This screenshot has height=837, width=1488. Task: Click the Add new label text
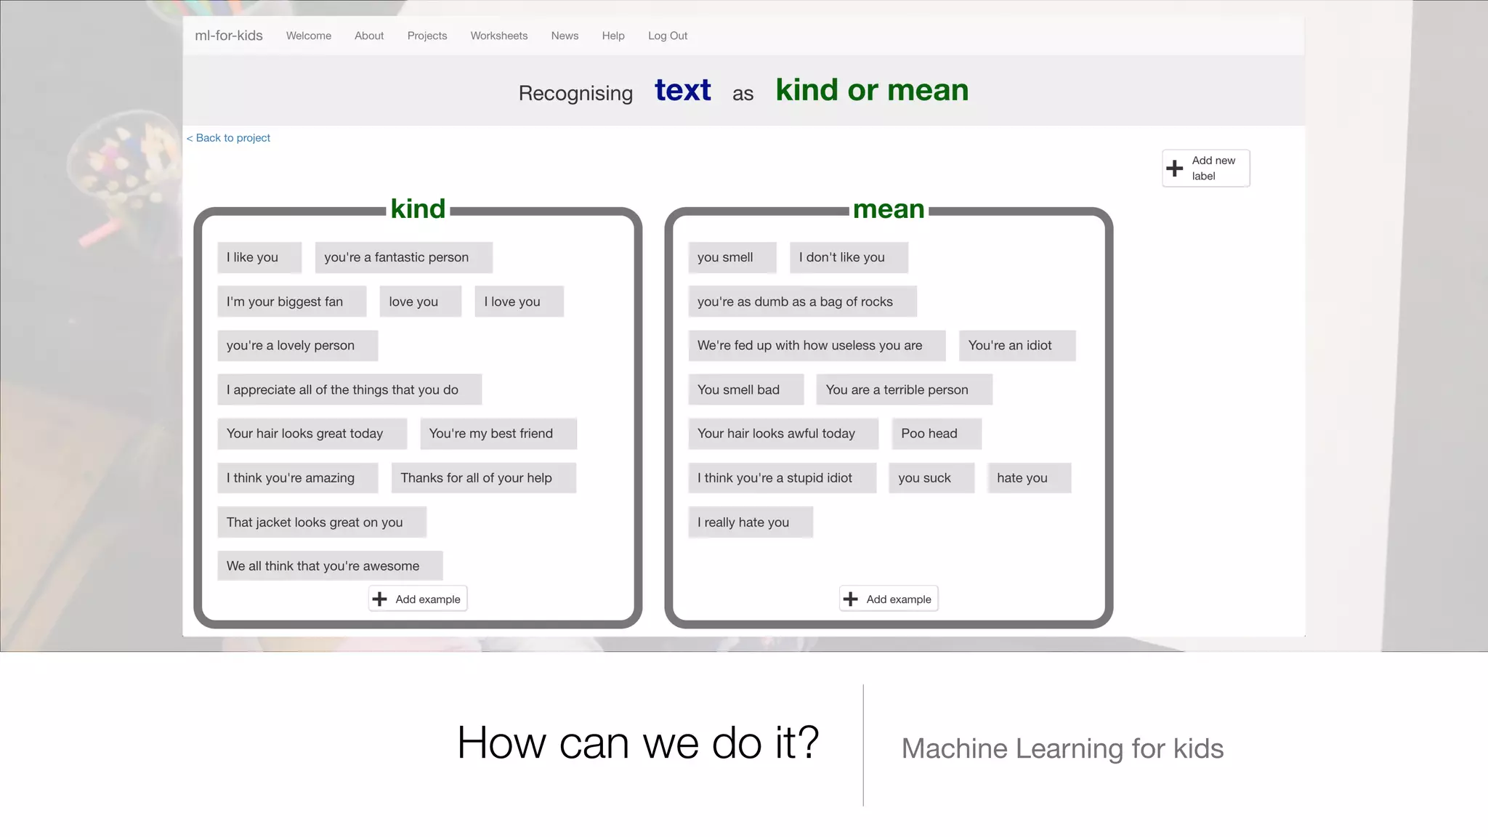coord(1213,168)
